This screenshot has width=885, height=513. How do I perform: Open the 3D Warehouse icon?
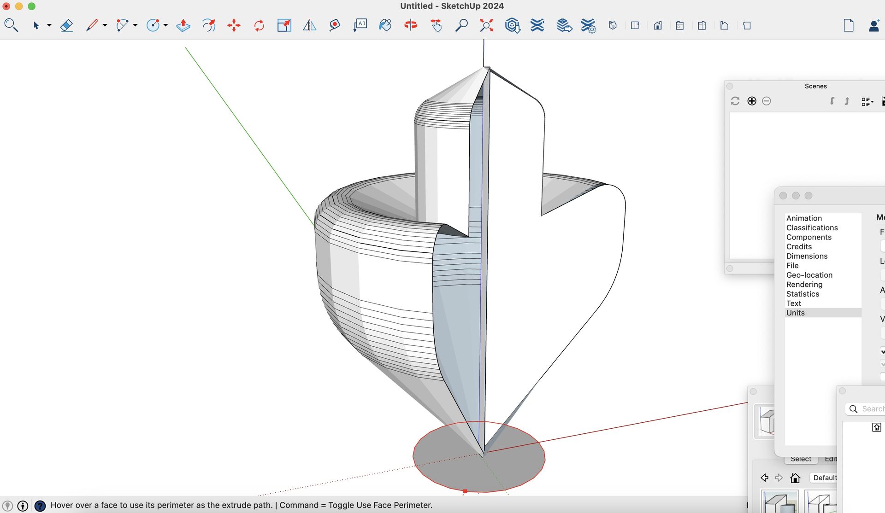[x=512, y=25]
